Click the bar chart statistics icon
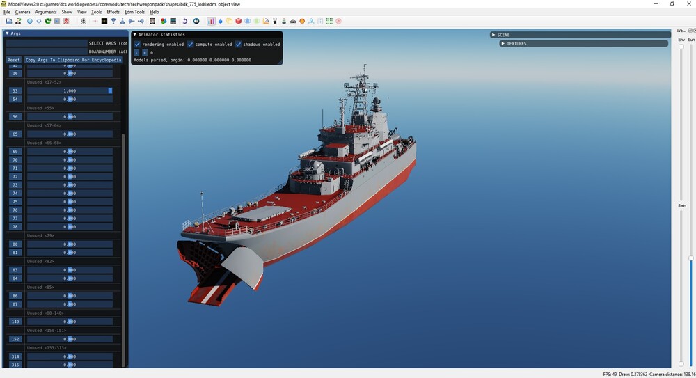The width and height of the screenshot is (696, 378). [x=211, y=21]
